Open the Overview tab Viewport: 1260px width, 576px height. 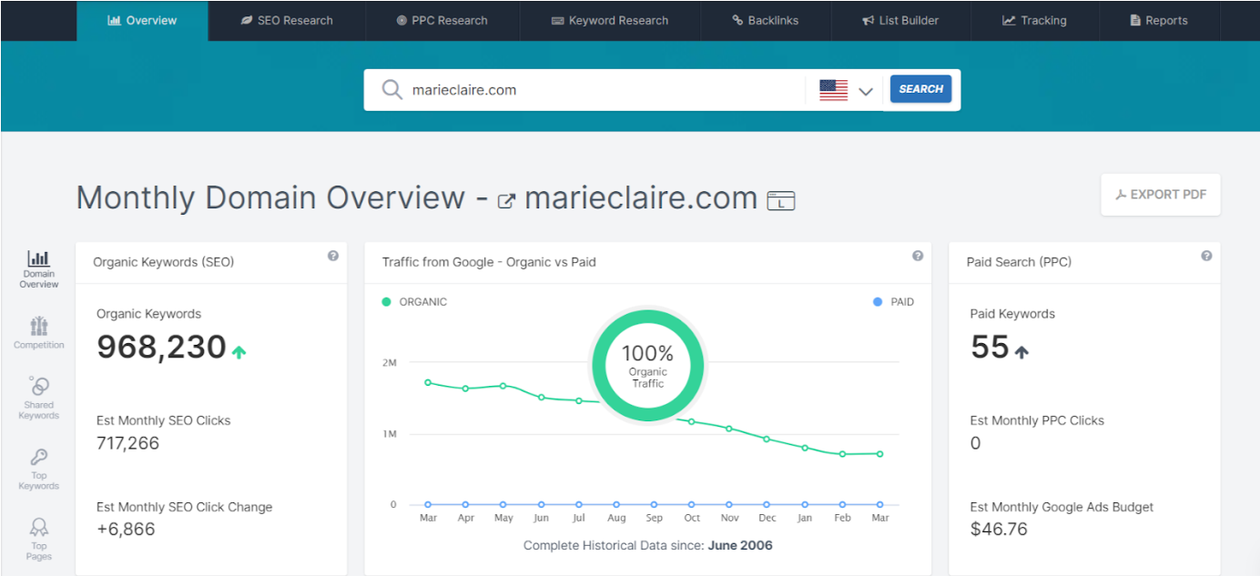pyautogui.click(x=142, y=20)
